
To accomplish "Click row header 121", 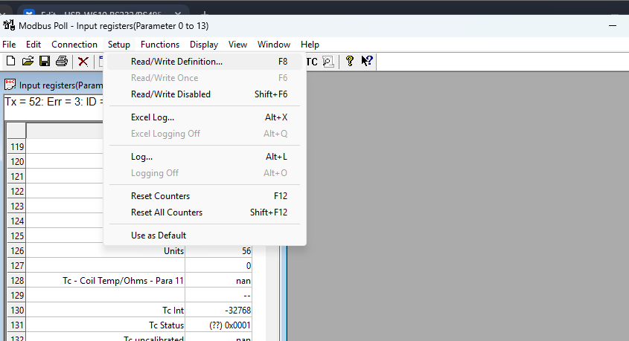I will coord(17,177).
